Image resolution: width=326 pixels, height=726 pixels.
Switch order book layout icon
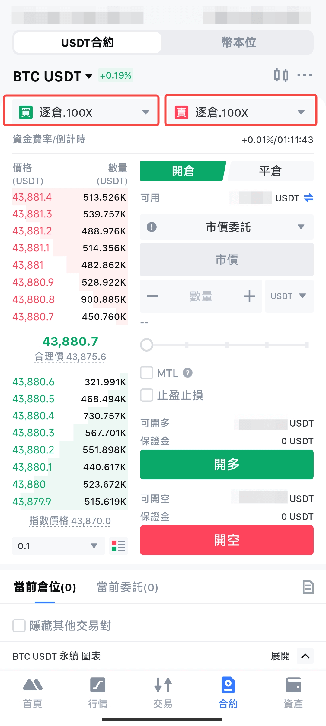coord(118,546)
